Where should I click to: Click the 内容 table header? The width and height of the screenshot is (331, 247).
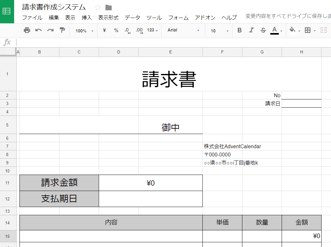pyautogui.click(x=111, y=222)
